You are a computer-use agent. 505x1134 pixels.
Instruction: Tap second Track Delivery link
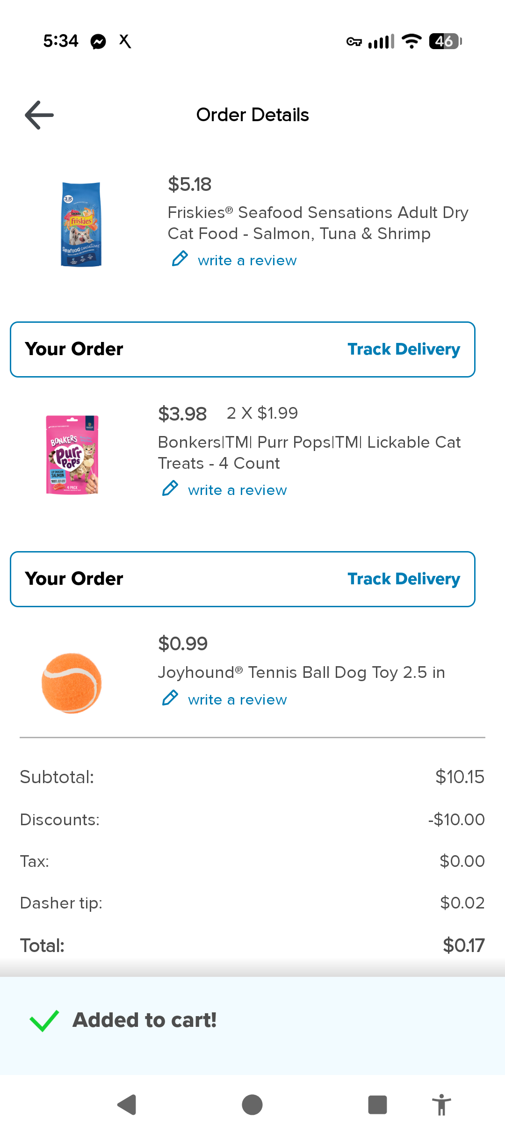tap(404, 579)
